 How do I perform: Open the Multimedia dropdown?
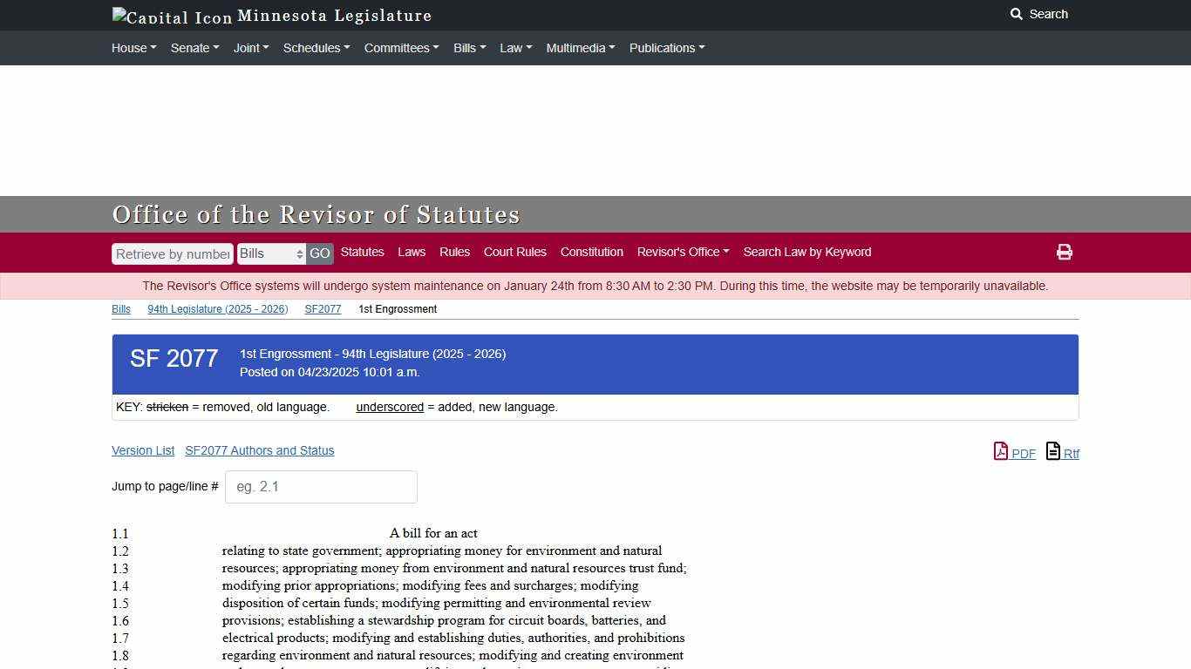(x=580, y=48)
